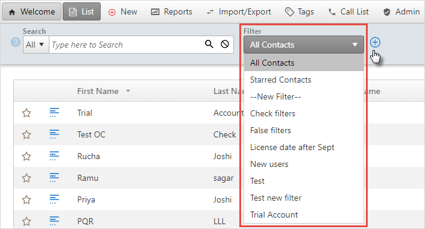This screenshot has height=229, width=425.
Task: Expand the All search field dropdown
Action: 36,45
